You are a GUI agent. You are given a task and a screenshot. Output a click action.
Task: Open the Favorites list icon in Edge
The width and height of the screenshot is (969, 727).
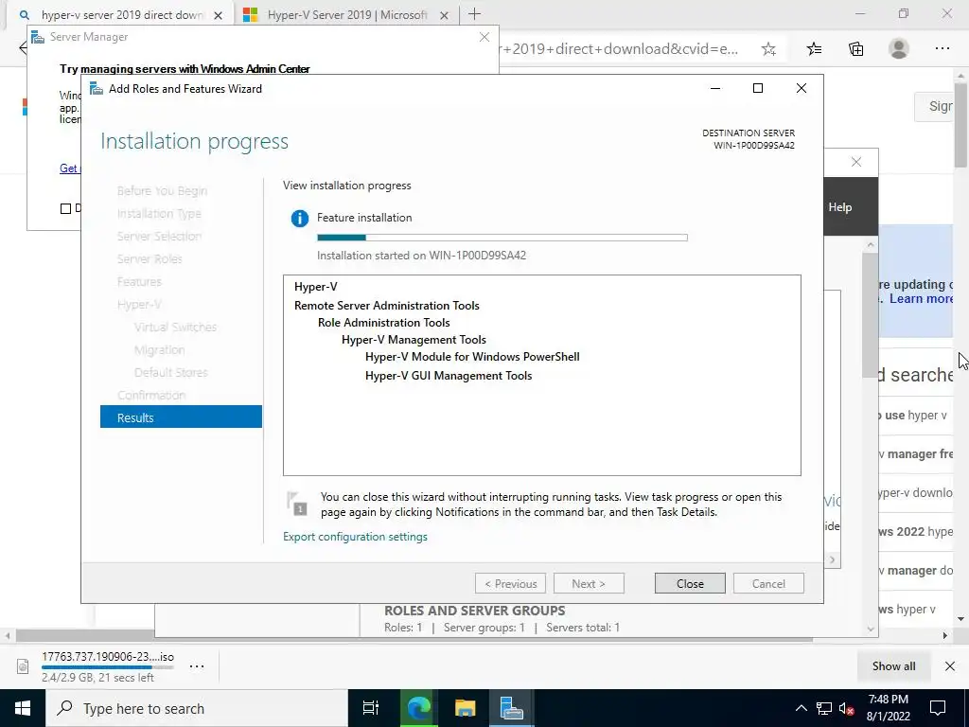click(814, 49)
